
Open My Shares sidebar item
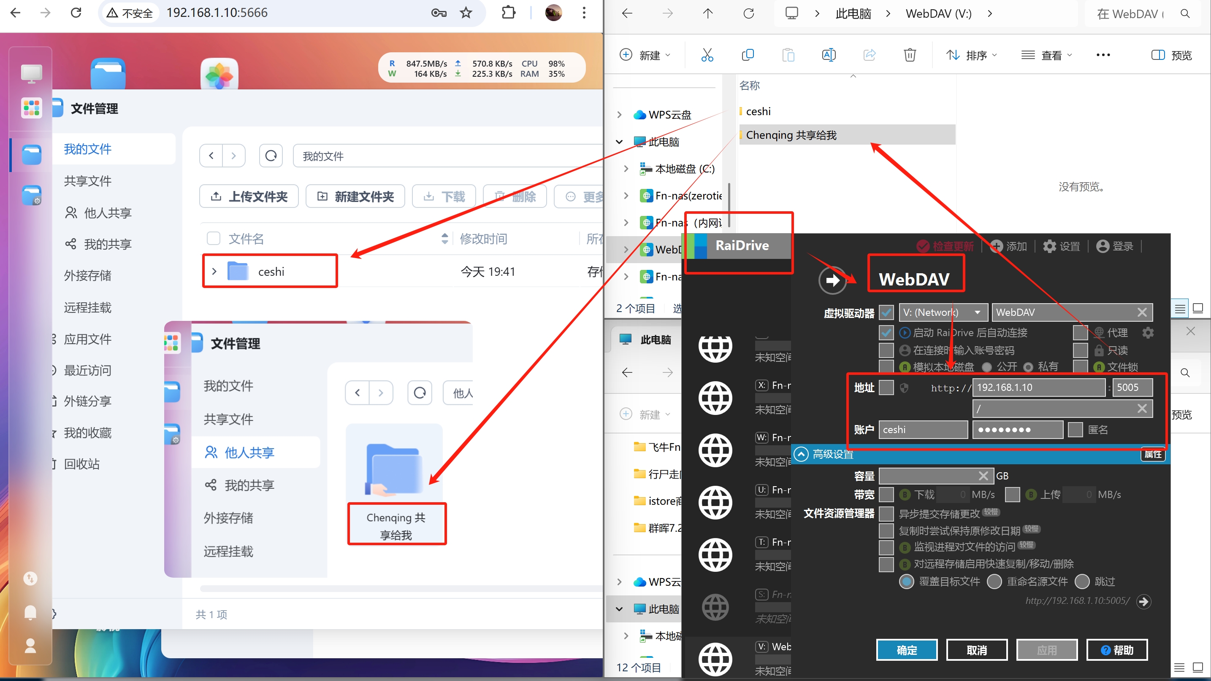[x=98, y=244]
